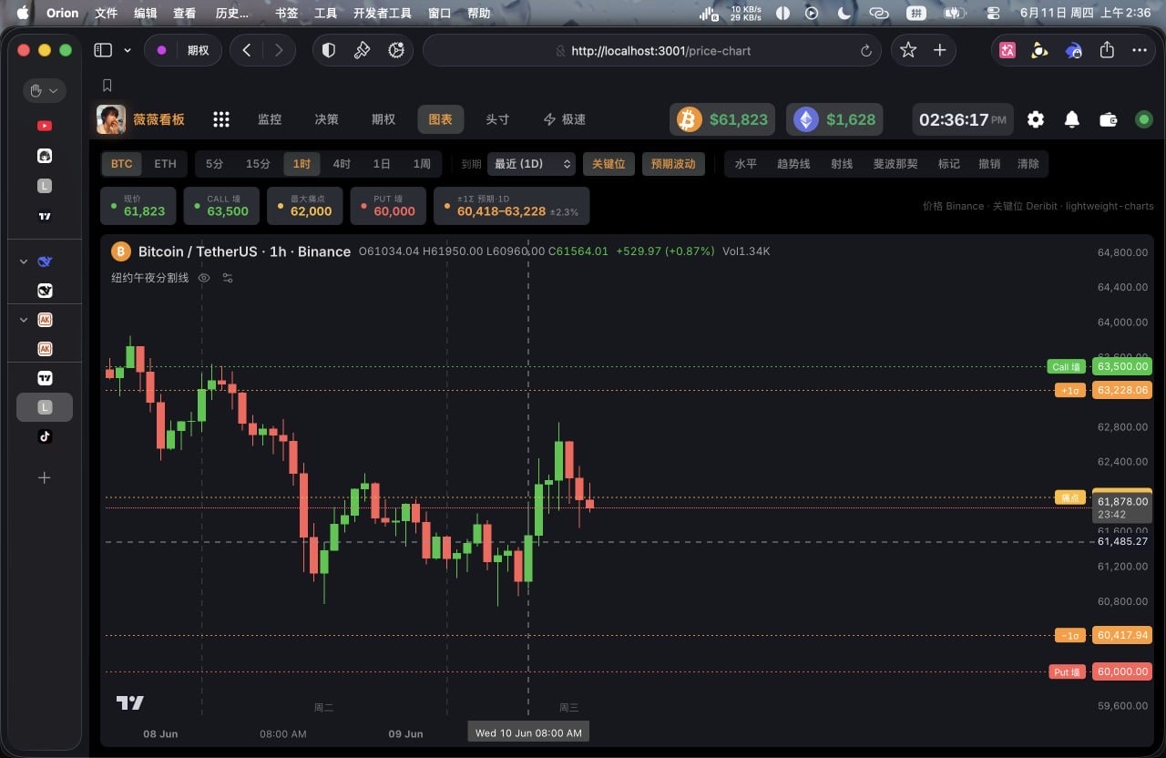Open the shield privacy report
This screenshot has width=1166, height=758.
click(x=330, y=50)
